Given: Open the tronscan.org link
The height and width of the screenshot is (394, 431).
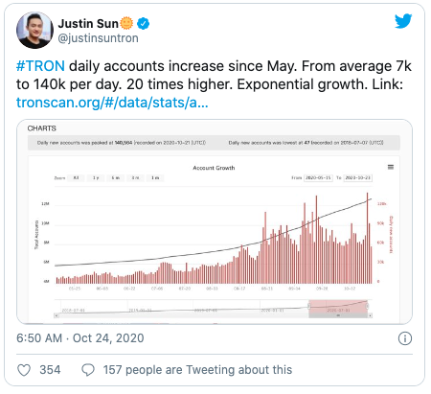Looking at the screenshot, I should [112, 103].
